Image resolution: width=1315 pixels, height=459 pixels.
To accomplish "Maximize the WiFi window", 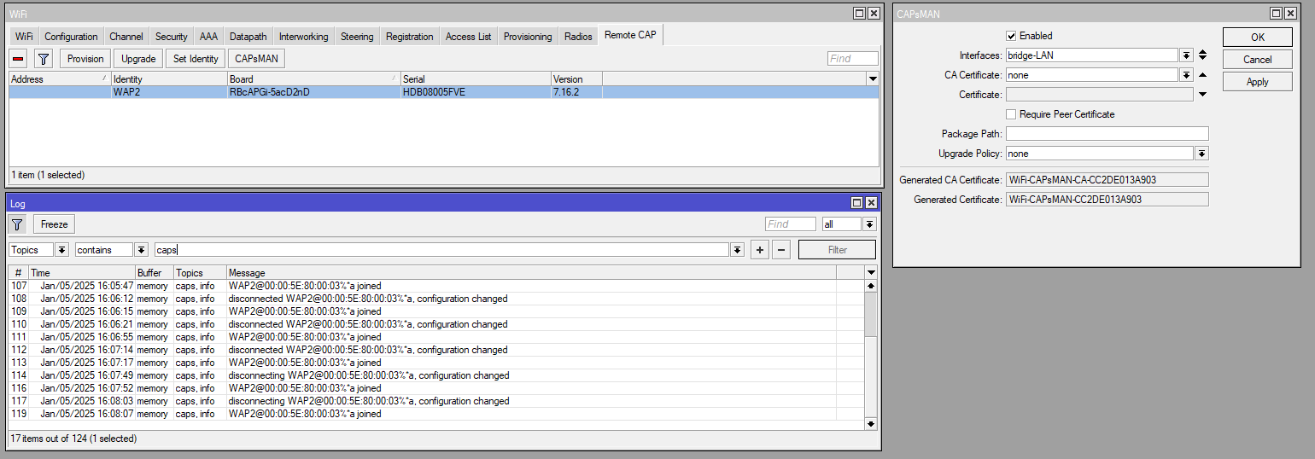I will pyautogui.click(x=859, y=14).
